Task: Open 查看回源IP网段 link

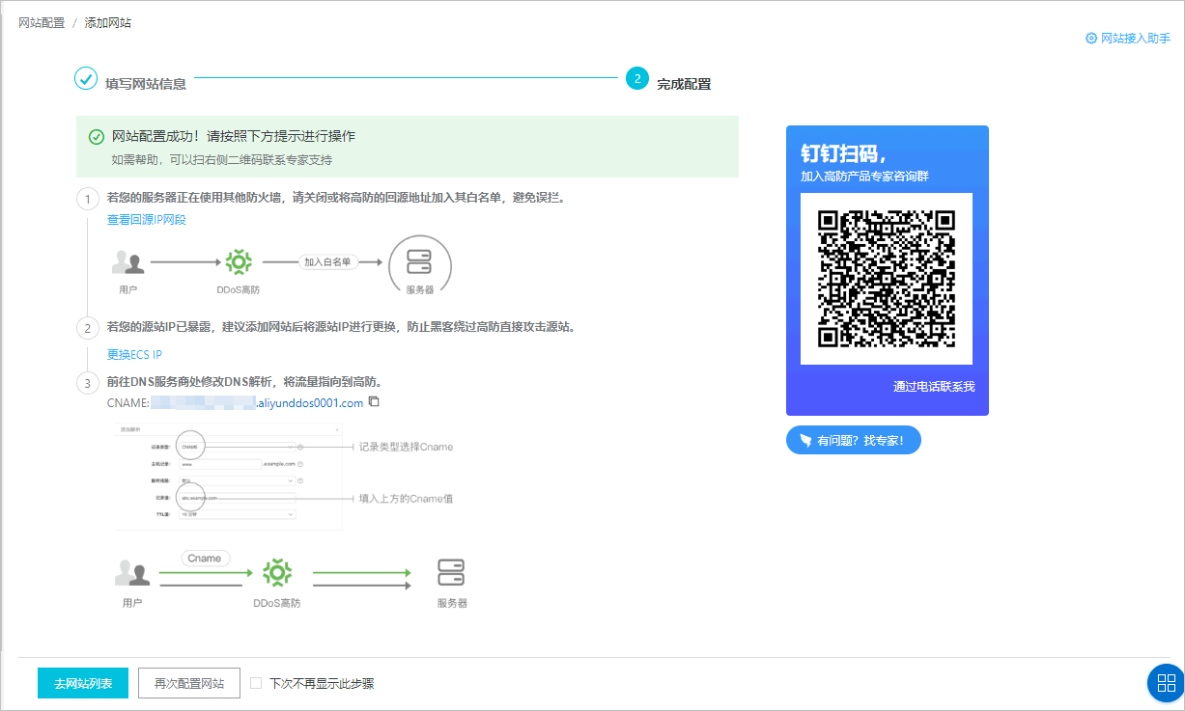Action: coord(147,220)
